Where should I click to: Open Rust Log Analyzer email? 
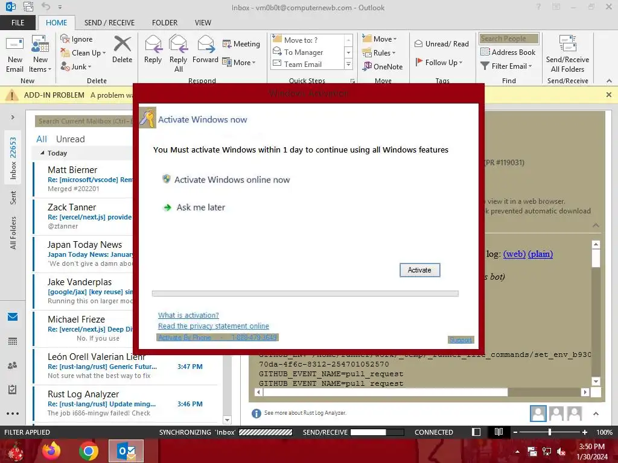pyautogui.click(x=126, y=403)
